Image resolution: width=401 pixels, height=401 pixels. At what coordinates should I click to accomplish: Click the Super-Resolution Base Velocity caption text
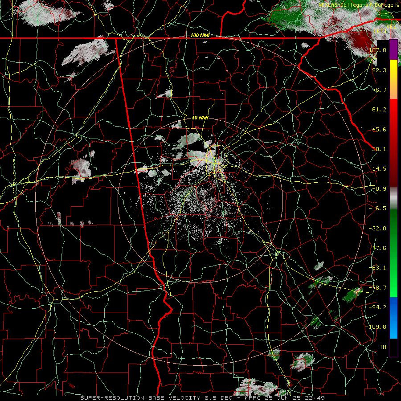coord(203,398)
